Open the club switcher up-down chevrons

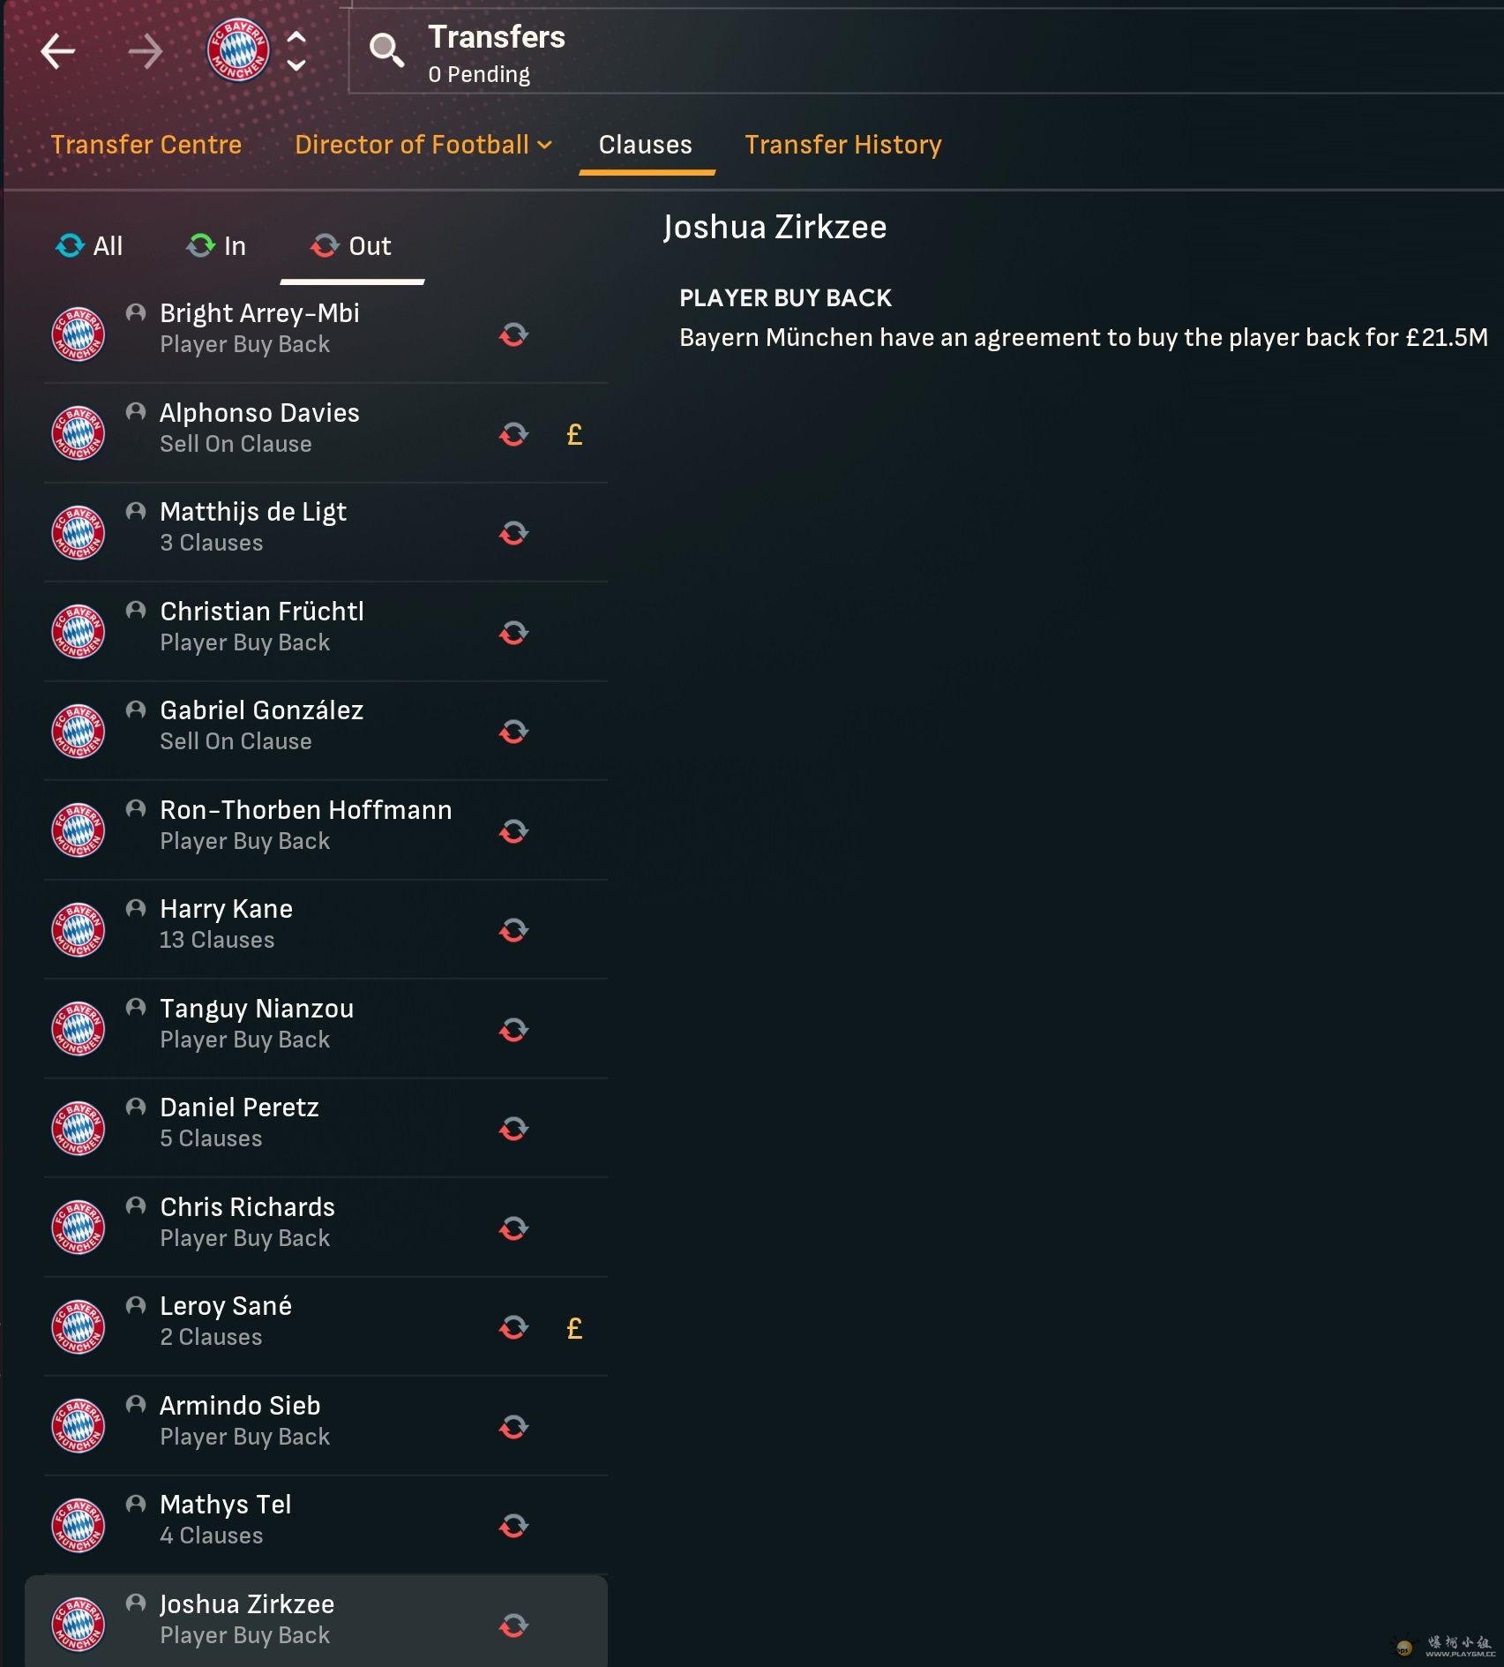(297, 51)
